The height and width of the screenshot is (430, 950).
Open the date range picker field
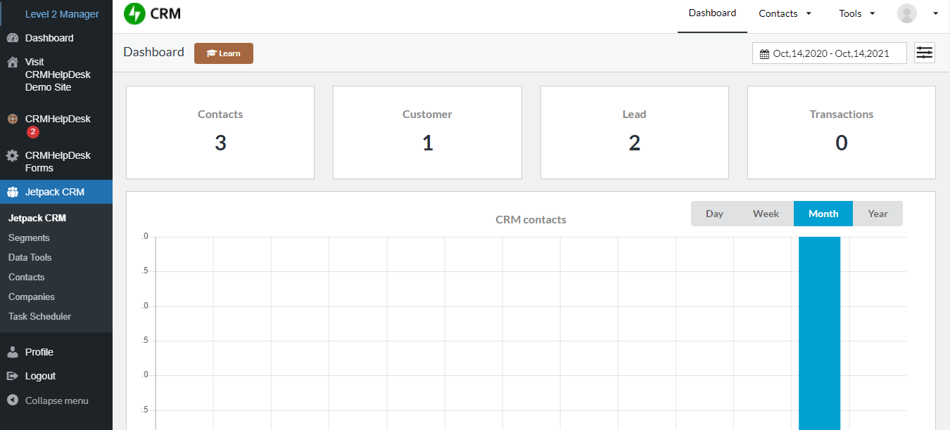pos(830,53)
